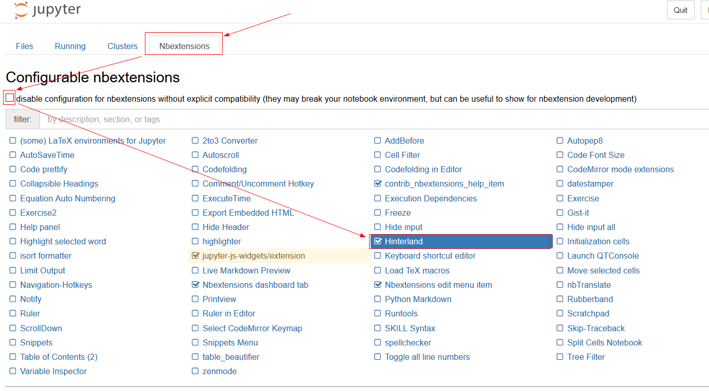This screenshot has width=709, height=391.
Task: Open Live Markdown Preview extension
Action: (246, 270)
